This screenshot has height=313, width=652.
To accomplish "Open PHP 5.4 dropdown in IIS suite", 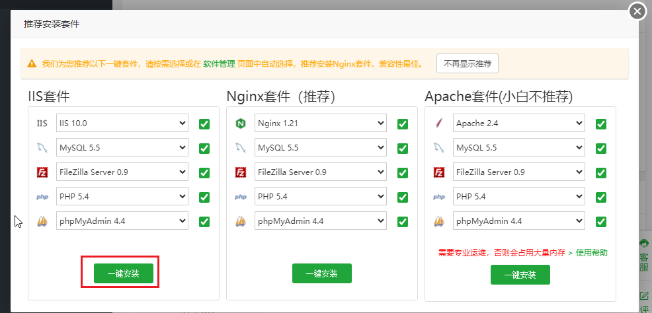I will tap(122, 196).
